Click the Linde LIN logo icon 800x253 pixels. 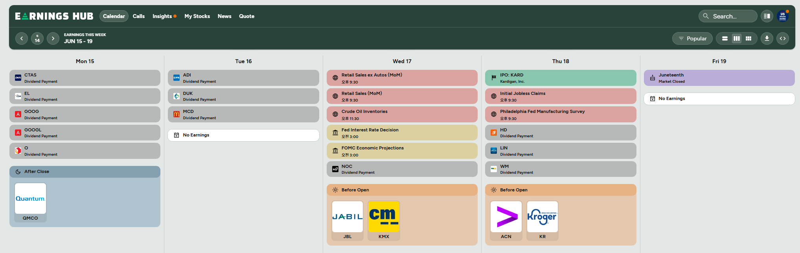tap(494, 151)
